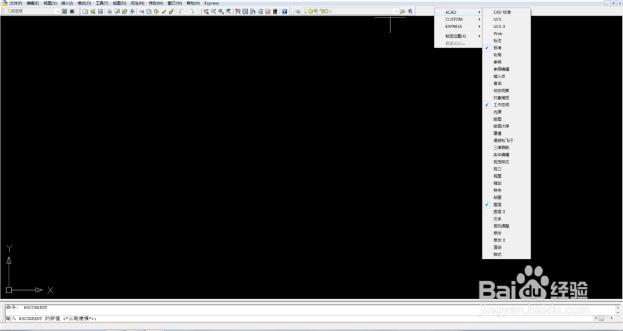The image size is (623, 331).
Task: Click the Layer Properties Manager icon
Action: 298,11
